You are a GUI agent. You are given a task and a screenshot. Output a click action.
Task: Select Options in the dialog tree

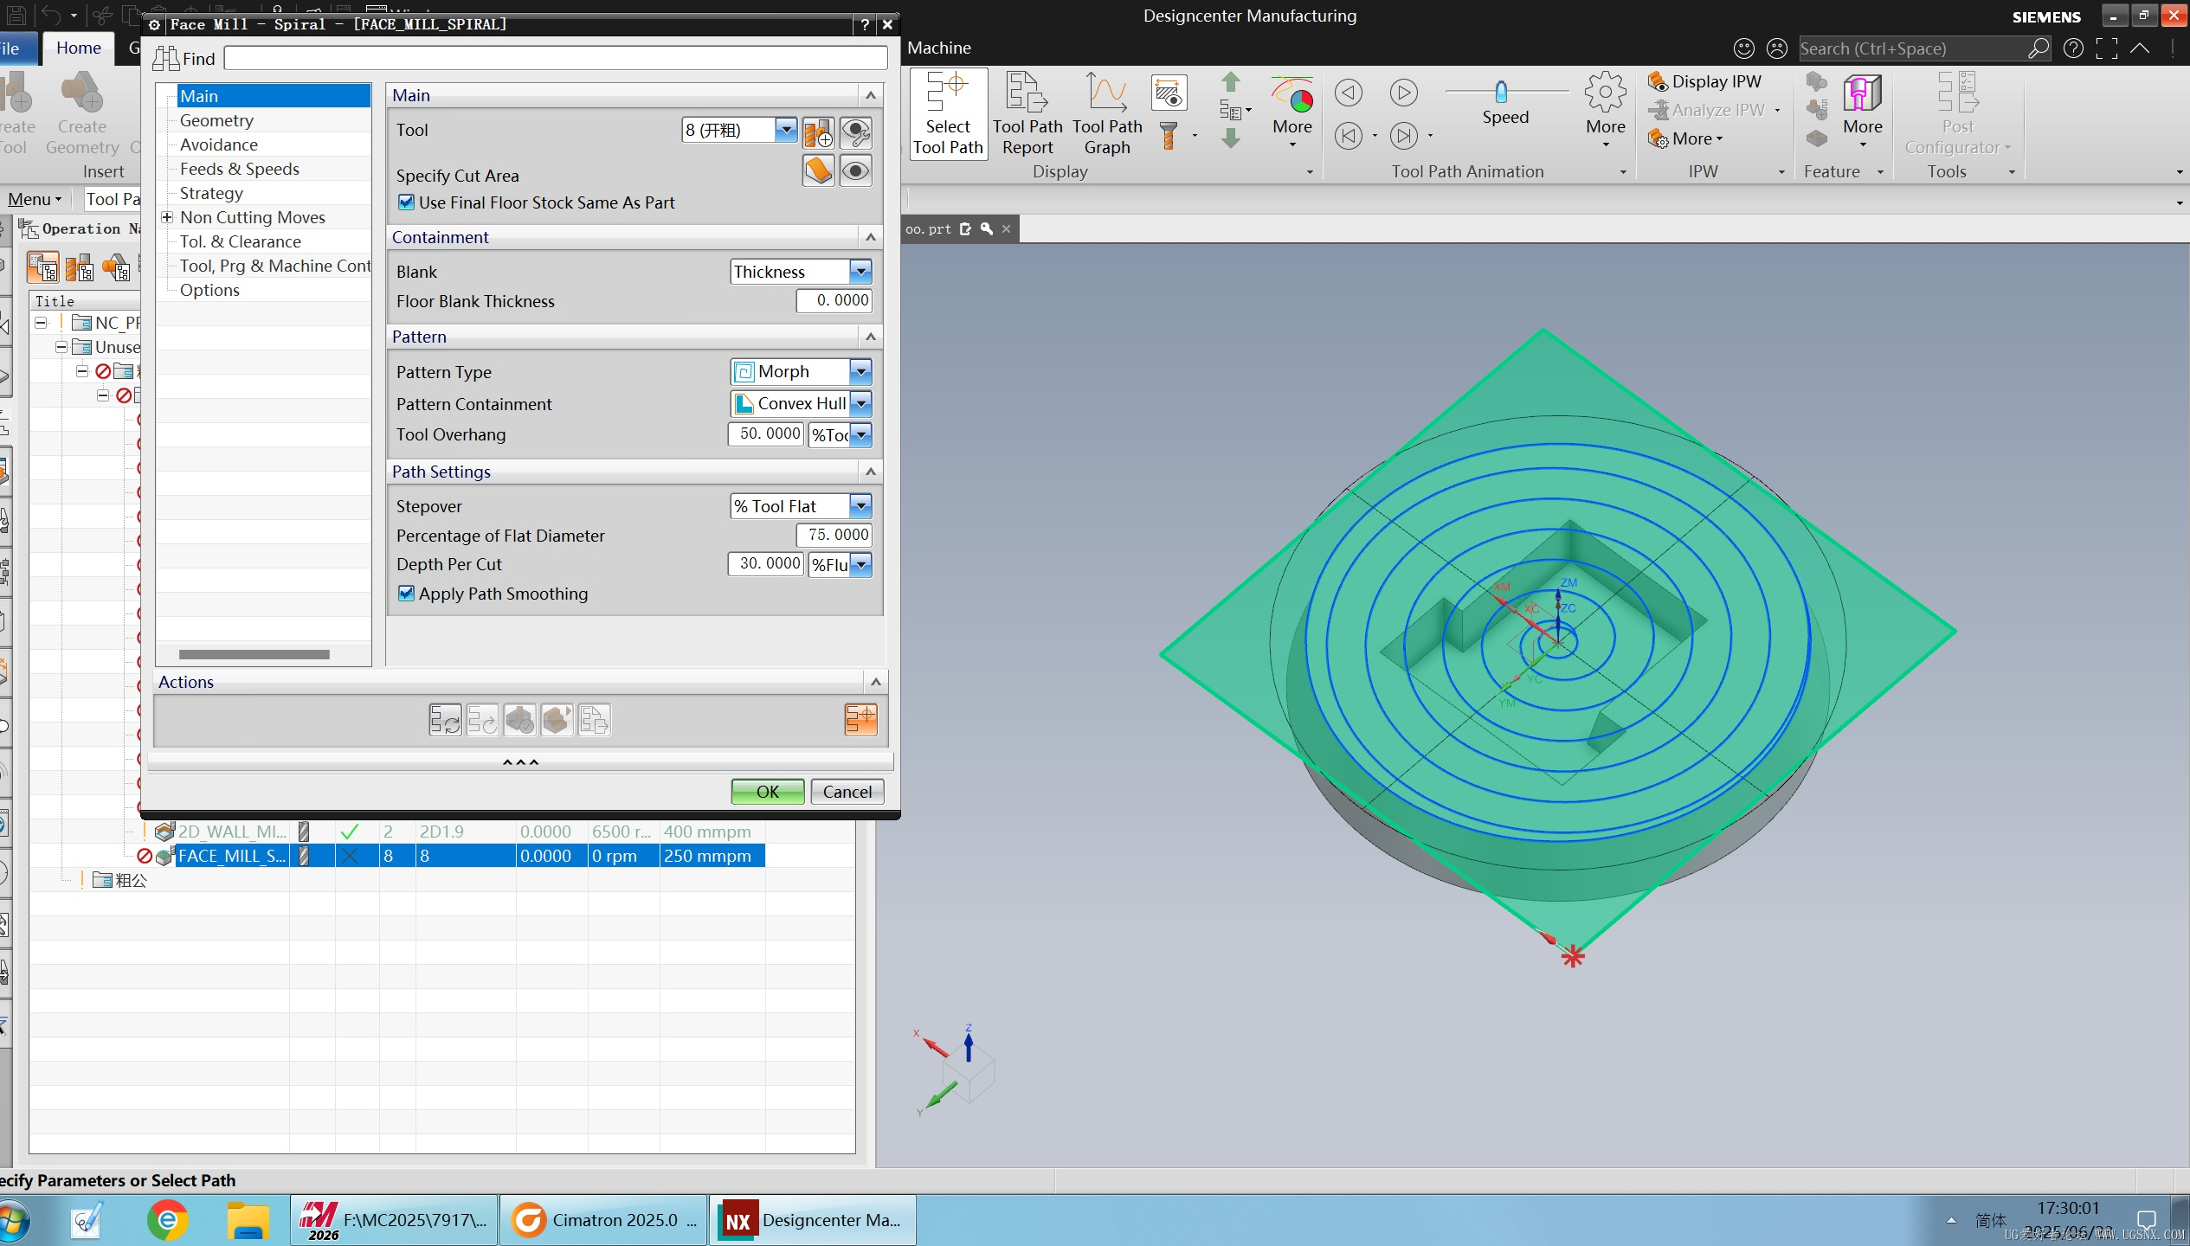209,290
